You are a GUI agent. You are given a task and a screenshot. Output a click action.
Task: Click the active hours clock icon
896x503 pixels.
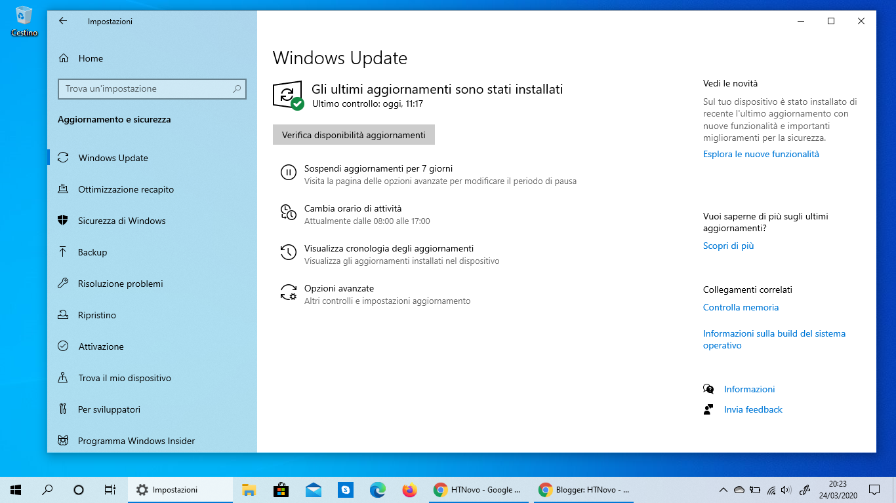[x=289, y=212]
